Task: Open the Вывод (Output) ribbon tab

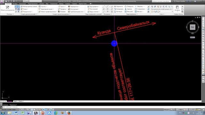Action: (61, 4)
